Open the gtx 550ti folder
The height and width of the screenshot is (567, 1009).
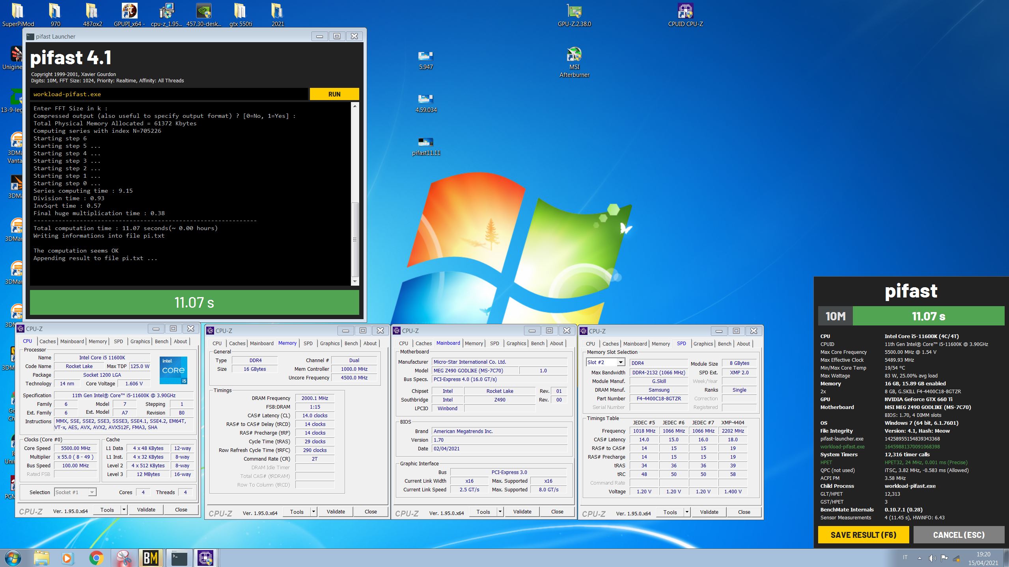pos(241,15)
